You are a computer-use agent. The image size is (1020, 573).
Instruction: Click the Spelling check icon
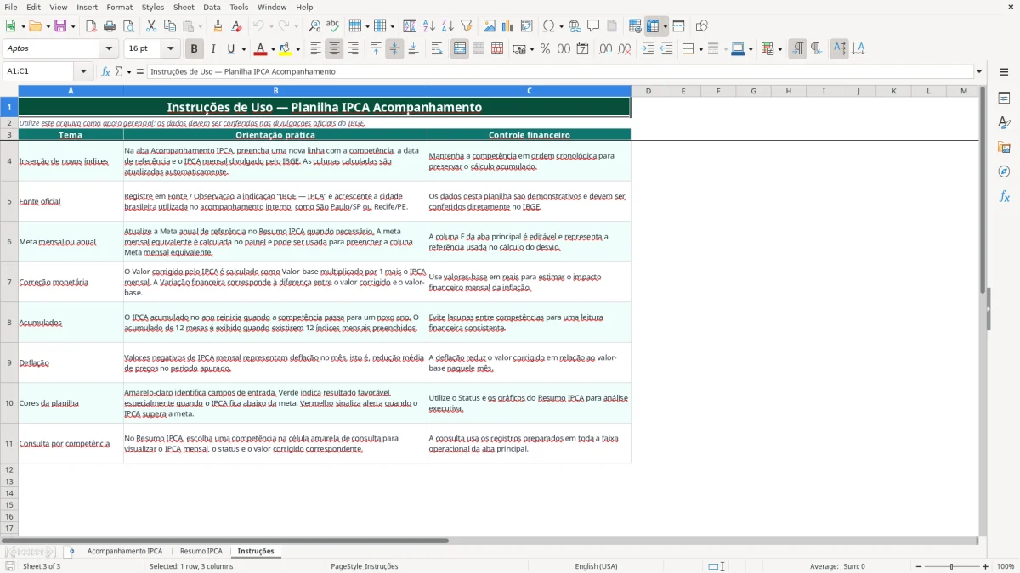tap(332, 26)
